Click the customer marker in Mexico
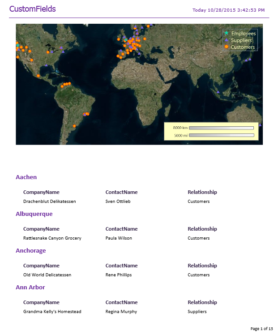 [39, 76]
